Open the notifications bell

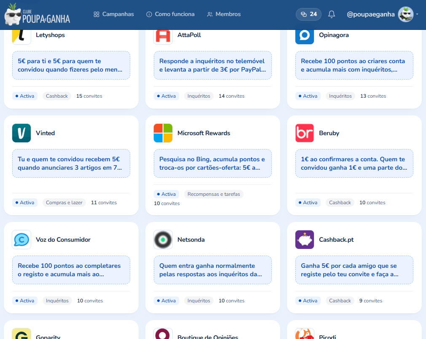(x=332, y=14)
